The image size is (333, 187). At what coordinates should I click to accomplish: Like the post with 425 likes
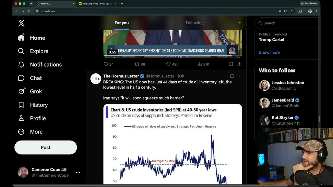pos(172,64)
